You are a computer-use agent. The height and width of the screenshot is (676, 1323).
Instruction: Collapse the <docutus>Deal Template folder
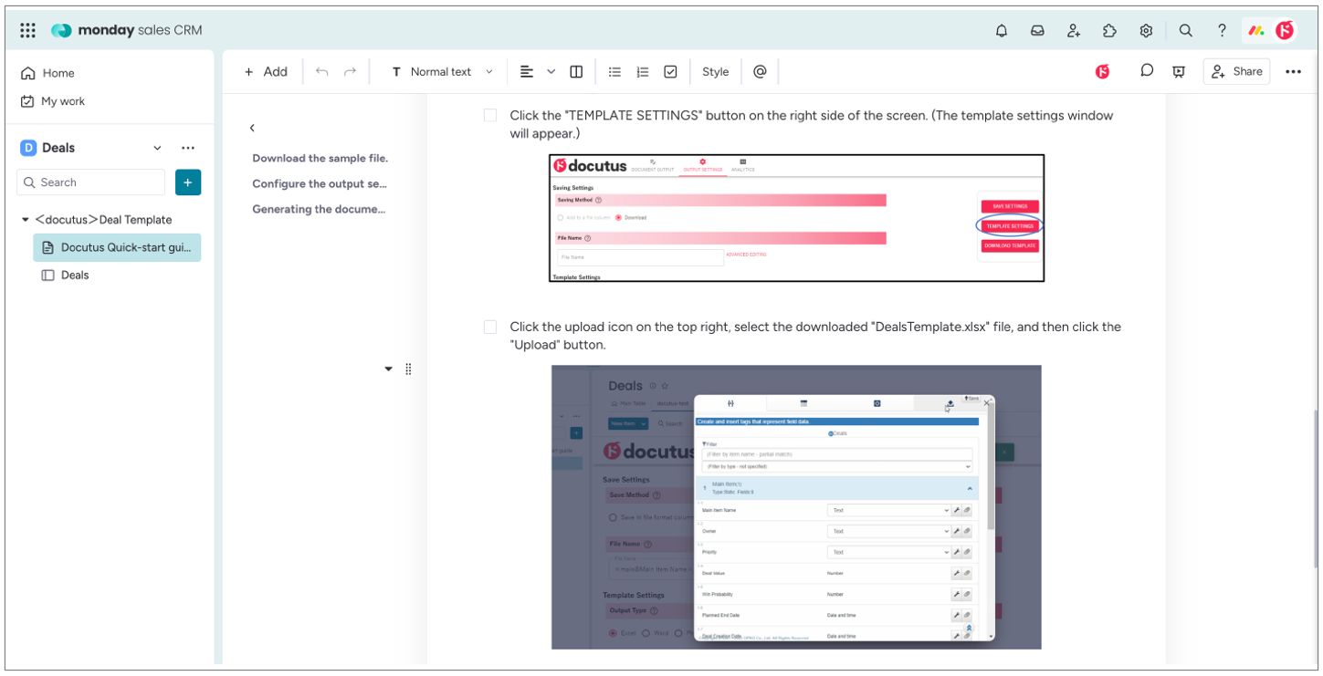(26, 220)
